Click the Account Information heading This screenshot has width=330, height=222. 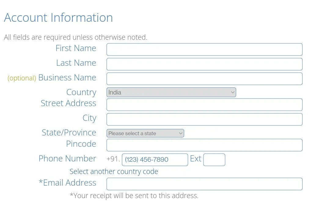click(58, 17)
